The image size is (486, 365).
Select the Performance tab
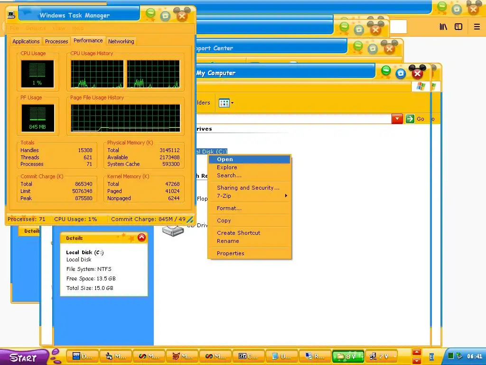pyautogui.click(x=88, y=41)
